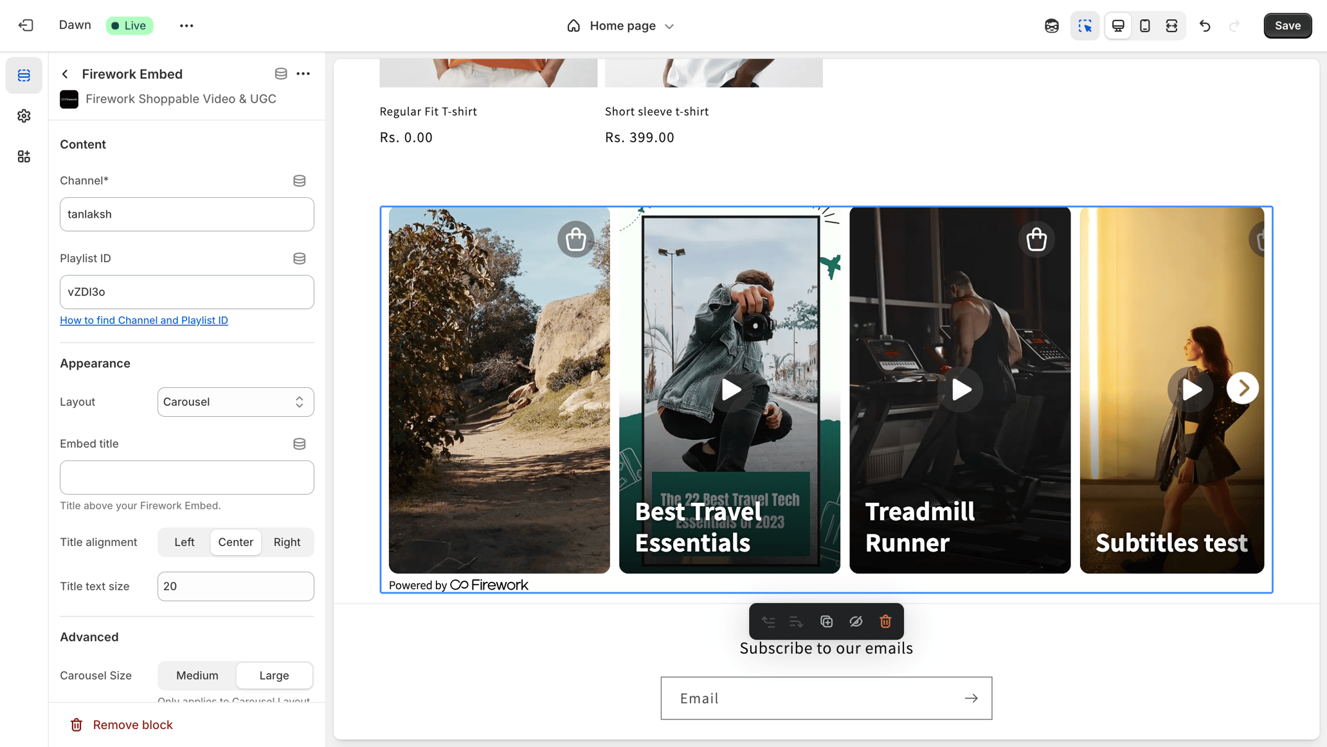The height and width of the screenshot is (747, 1327).
Task: Open Theme settings from left sidebar
Action: tap(24, 116)
